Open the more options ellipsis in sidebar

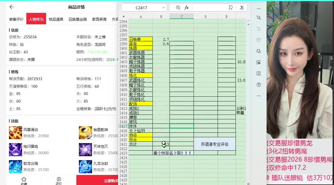coord(258,96)
